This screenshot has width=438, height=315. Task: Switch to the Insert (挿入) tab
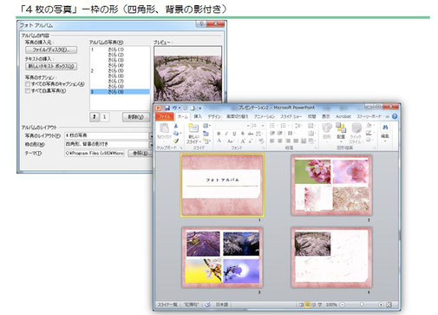[198, 116]
